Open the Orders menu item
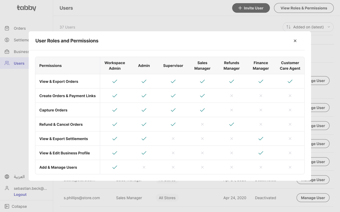340x212 pixels. point(20,28)
